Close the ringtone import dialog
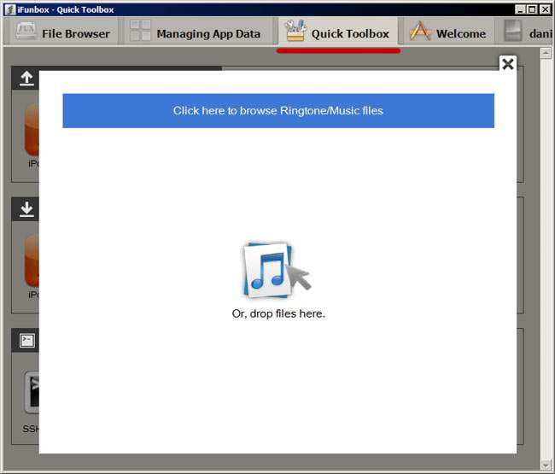This screenshot has height=474, width=555. [x=508, y=64]
